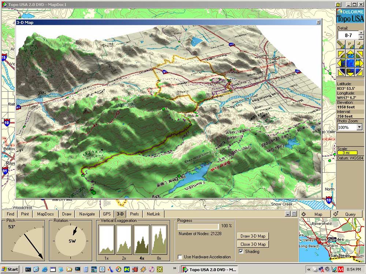Pan map left with west arrow
The height and width of the screenshot is (274, 366).
pyautogui.click(x=341, y=63)
